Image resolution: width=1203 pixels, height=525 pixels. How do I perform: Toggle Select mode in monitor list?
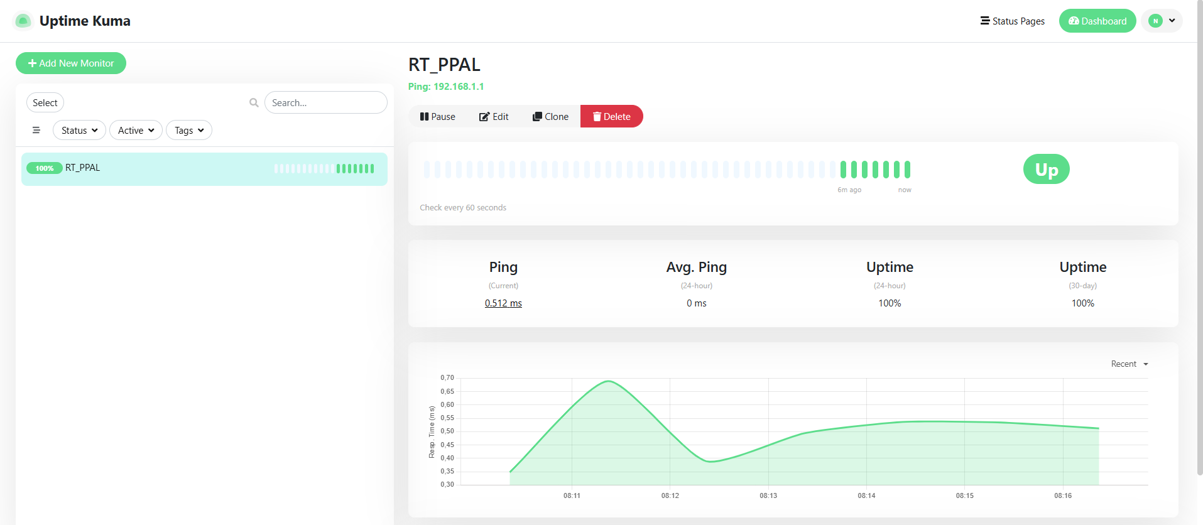pos(45,102)
